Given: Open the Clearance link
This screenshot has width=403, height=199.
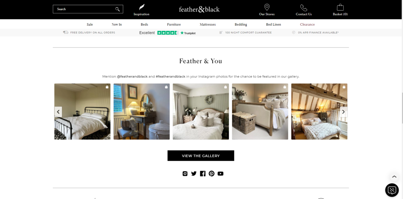Looking at the screenshot, I should tap(307, 25).
